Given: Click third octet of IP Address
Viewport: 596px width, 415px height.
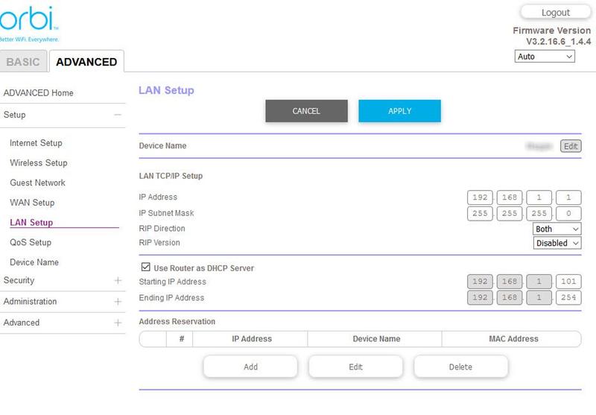Looking at the screenshot, I should [x=539, y=197].
